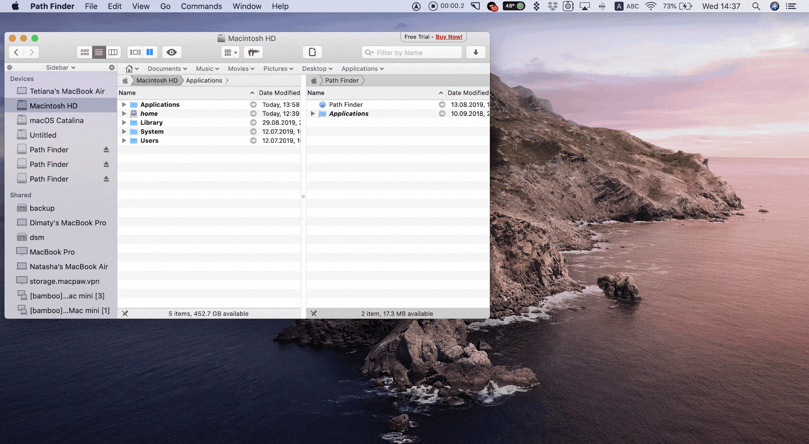This screenshot has width=809, height=444.
Task: Open the Movies favorites dropdown
Action: click(241, 69)
